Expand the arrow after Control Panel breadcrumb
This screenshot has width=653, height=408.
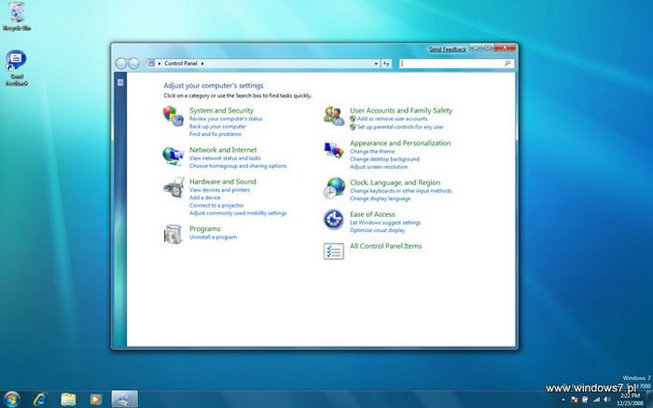tap(202, 63)
